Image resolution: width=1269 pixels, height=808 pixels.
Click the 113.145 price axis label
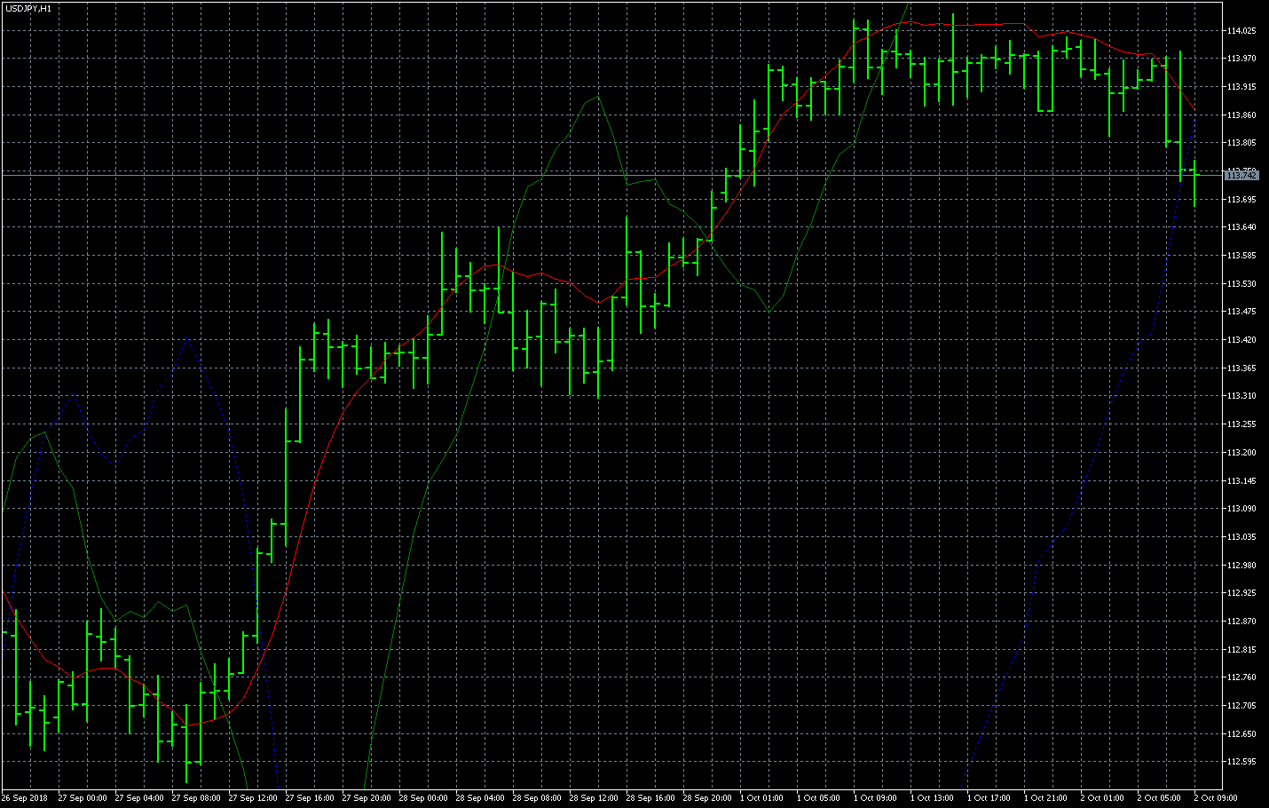click(x=1241, y=481)
